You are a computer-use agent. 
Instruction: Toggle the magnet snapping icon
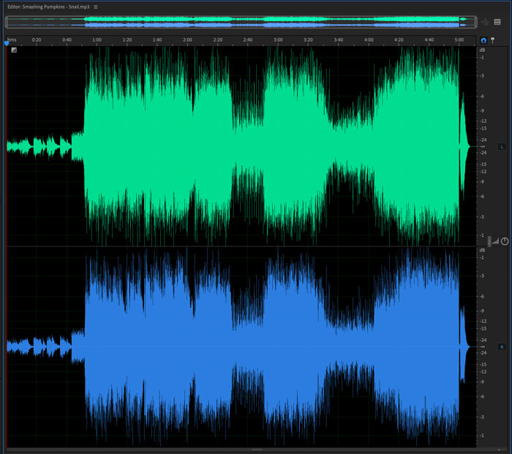(483, 40)
